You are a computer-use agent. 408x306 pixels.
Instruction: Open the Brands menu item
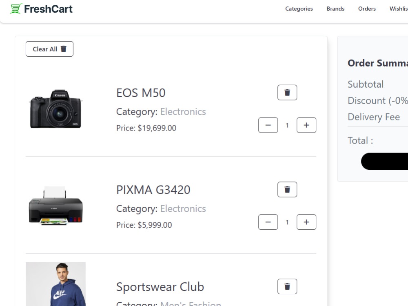(x=335, y=9)
